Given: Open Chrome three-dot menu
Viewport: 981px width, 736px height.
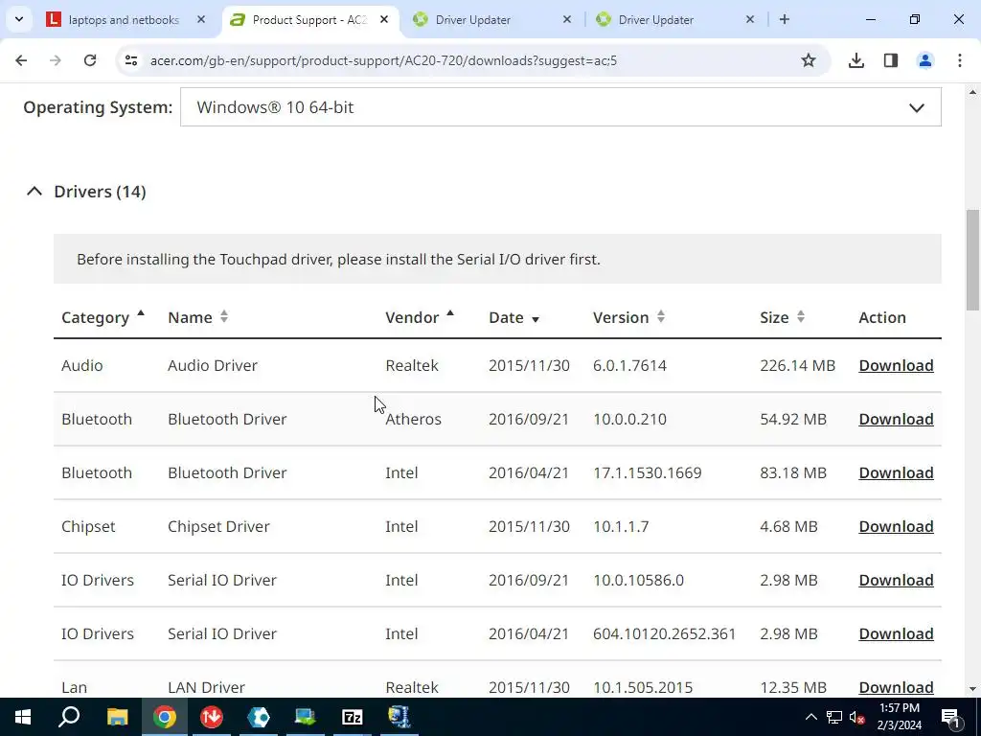Looking at the screenshot, I should click(x=960, y=60).
